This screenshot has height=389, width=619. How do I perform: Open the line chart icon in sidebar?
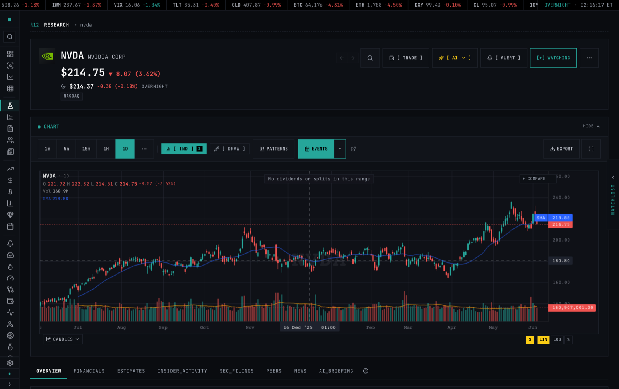click(x=10, y=77)
